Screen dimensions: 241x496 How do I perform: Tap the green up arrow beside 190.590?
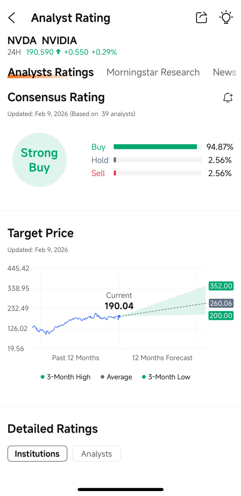tap(58, 52)
